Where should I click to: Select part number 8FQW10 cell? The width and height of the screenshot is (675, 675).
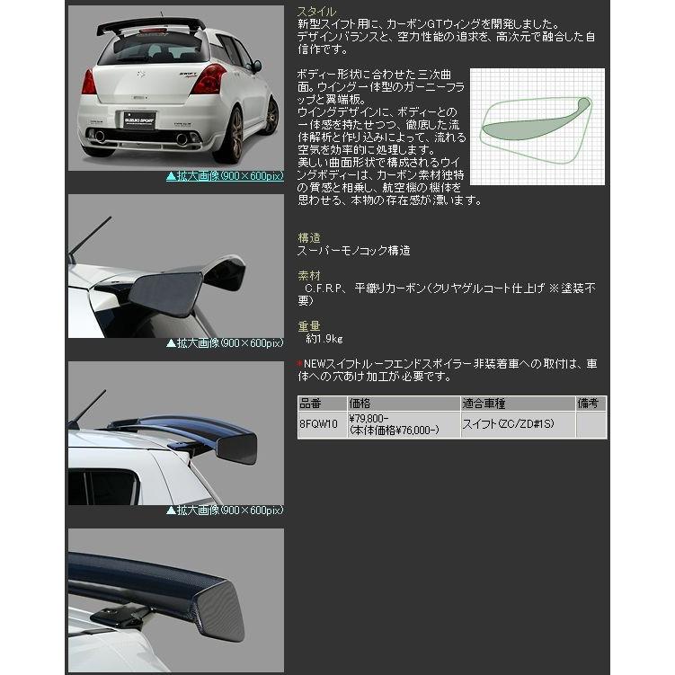(322, 424)
